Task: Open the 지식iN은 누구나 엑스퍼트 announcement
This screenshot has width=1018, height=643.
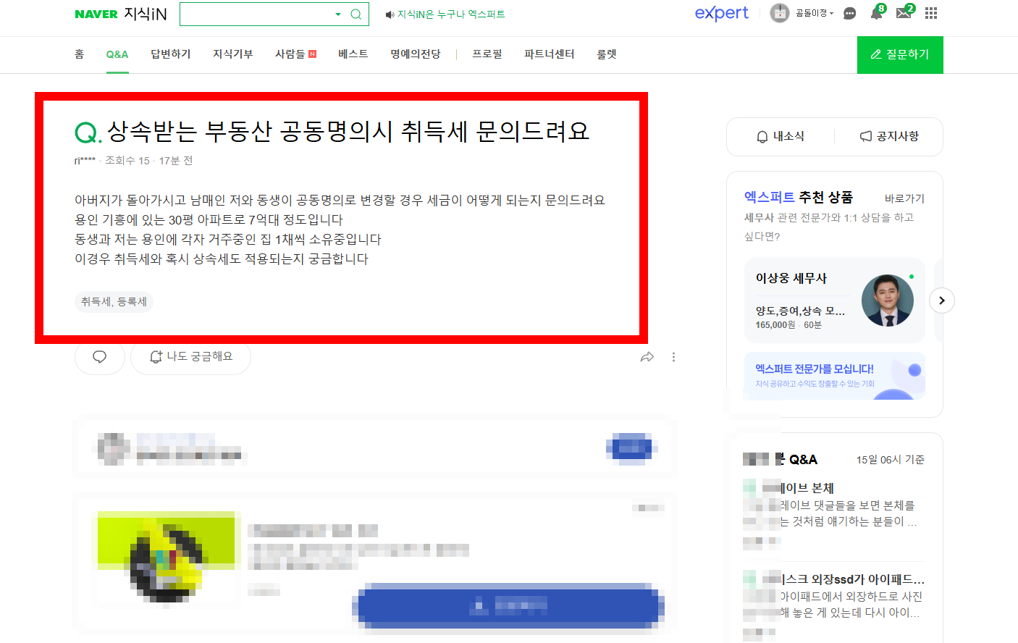Action: point(445,14)
